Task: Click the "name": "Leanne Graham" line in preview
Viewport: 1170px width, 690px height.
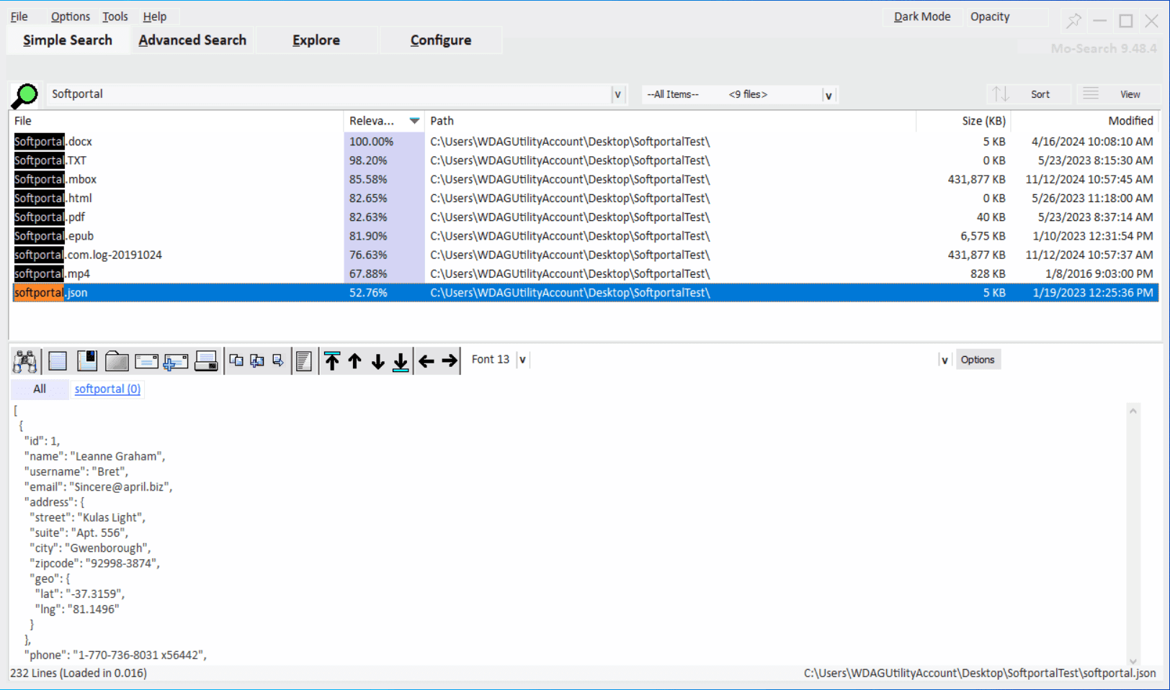Action: coord(95,456)
